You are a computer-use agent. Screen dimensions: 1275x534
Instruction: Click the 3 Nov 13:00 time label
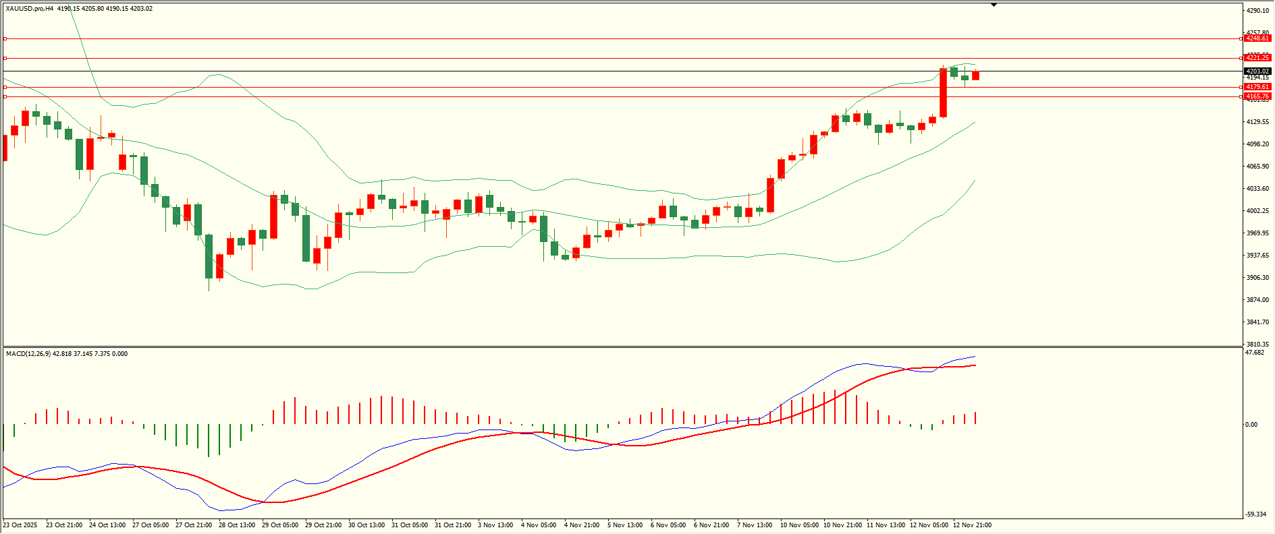coord(495,525)
